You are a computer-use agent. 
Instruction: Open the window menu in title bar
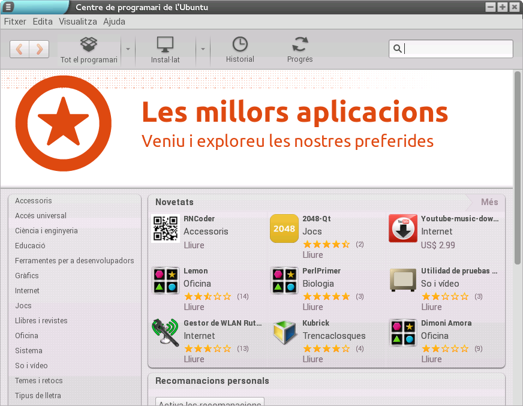coord(7,7)
